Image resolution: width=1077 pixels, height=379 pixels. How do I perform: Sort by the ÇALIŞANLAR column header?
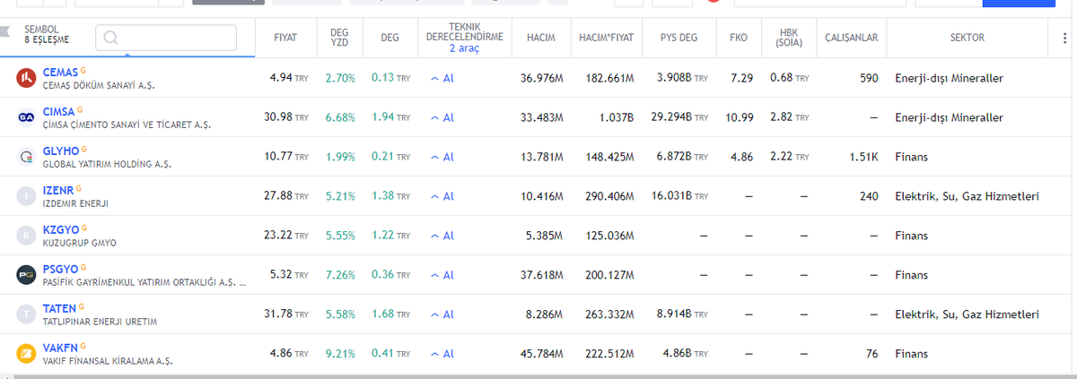(852, 38)
